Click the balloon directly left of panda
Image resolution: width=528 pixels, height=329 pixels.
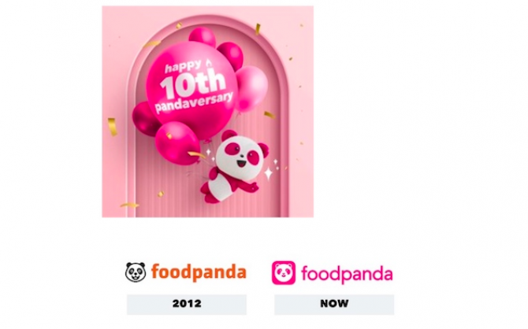point(177,143)
